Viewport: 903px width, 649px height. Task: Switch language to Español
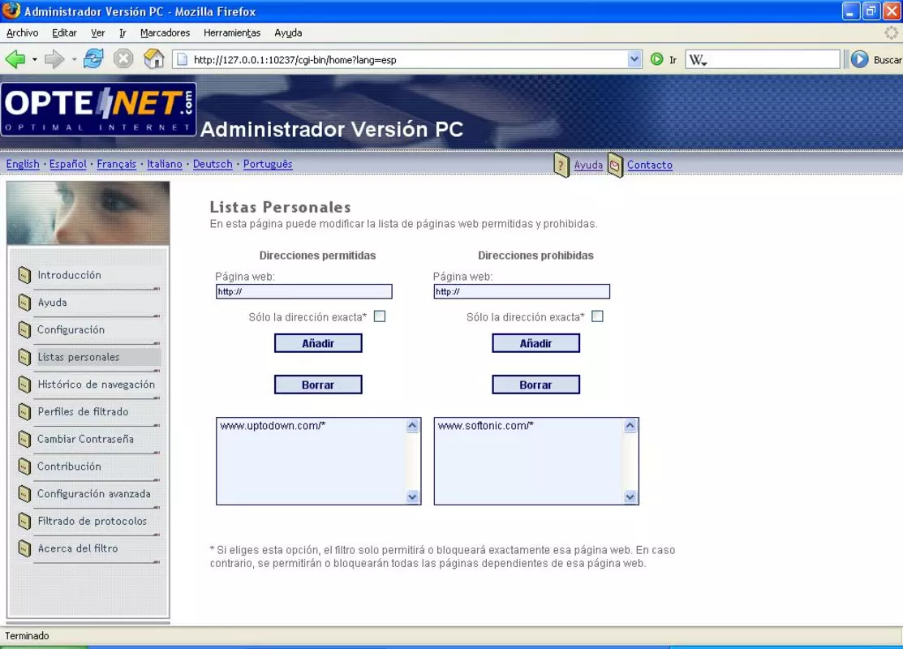[x=68, y=164]
